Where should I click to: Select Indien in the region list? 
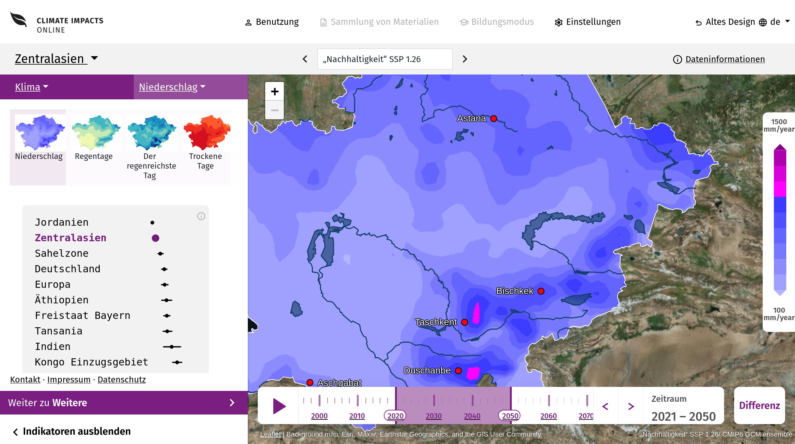tap(52, 347)
